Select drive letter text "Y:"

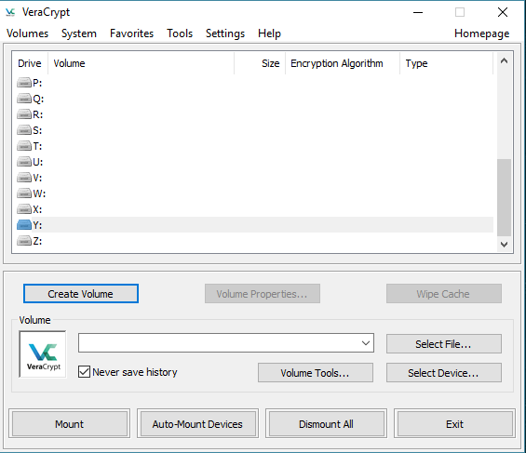point(37,225)
